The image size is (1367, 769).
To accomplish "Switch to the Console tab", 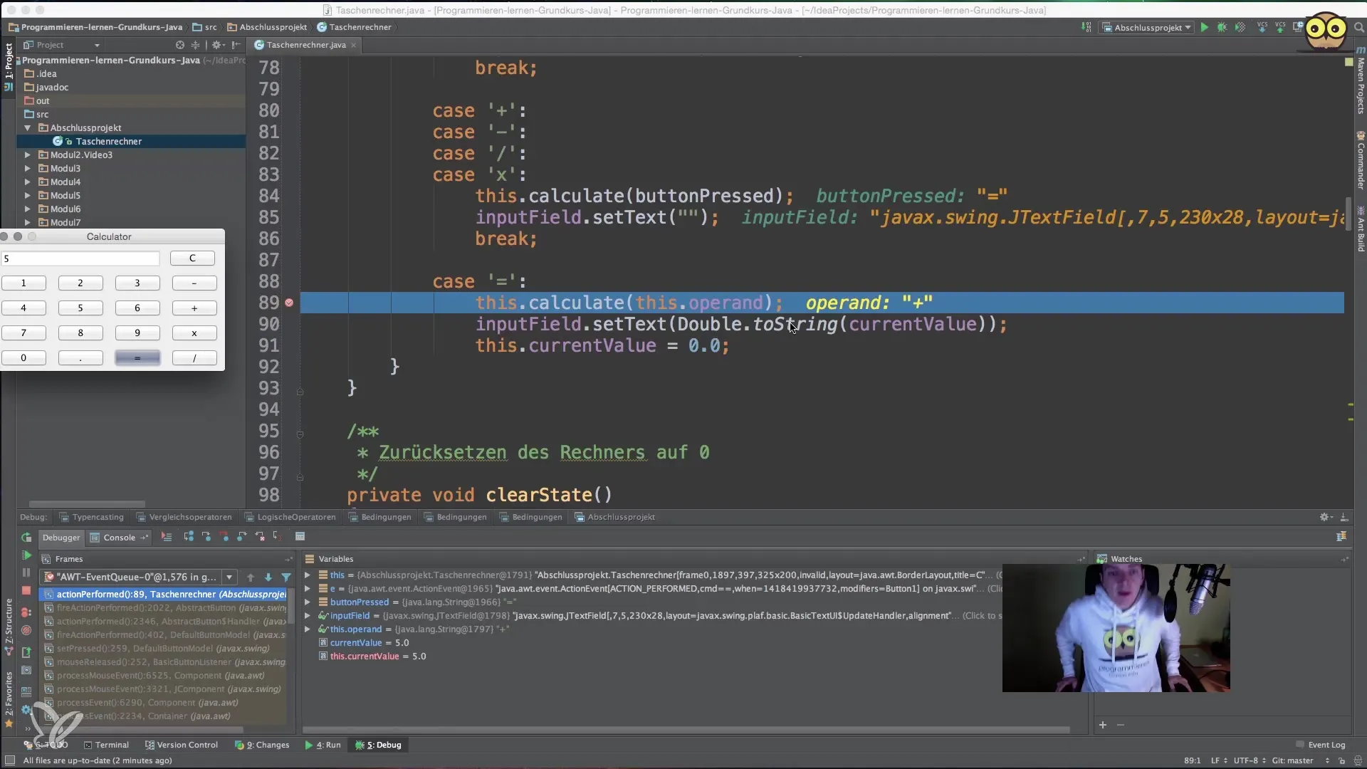I will tap(119, 538).
